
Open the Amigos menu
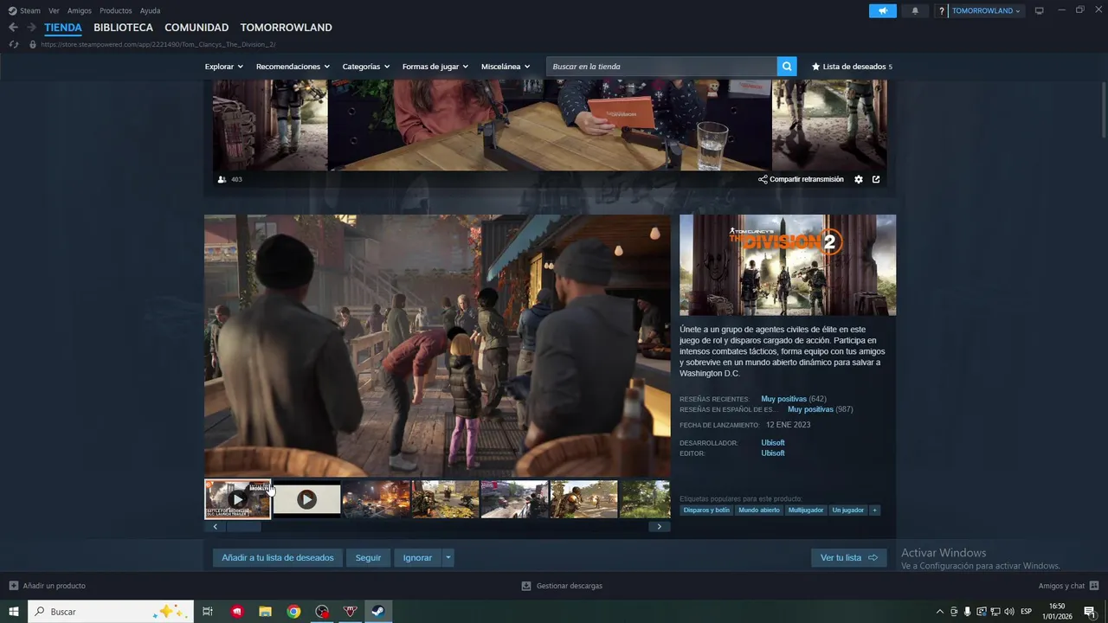80,10
